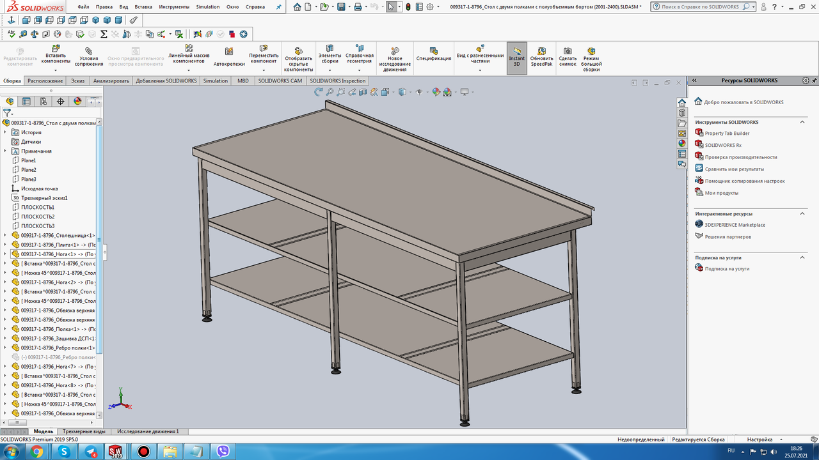The image size is (819, 460).
Task: Toggle the Select cursor tool in the top toolbar
Action: 391,7
